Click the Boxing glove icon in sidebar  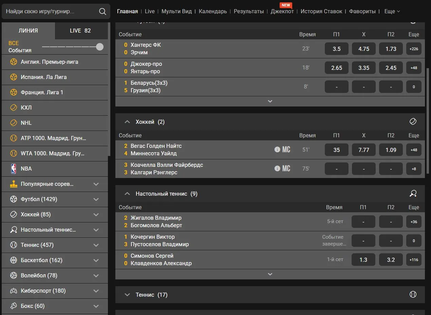[14, 306]
